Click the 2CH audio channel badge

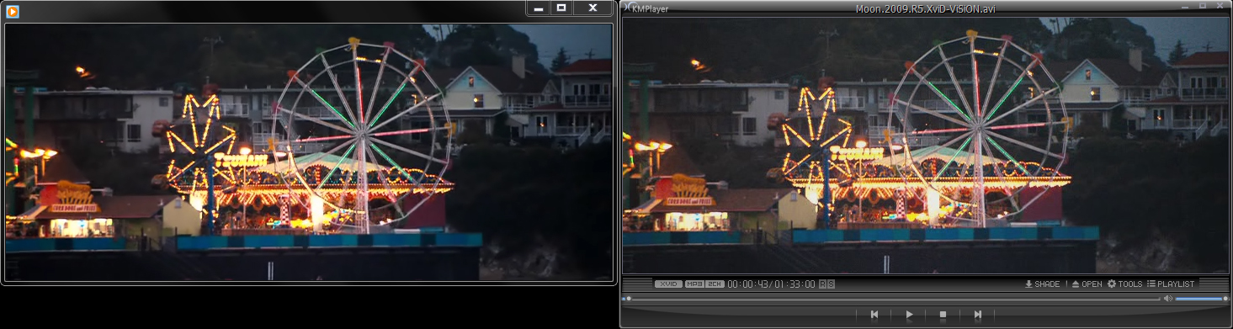point(715,284)
